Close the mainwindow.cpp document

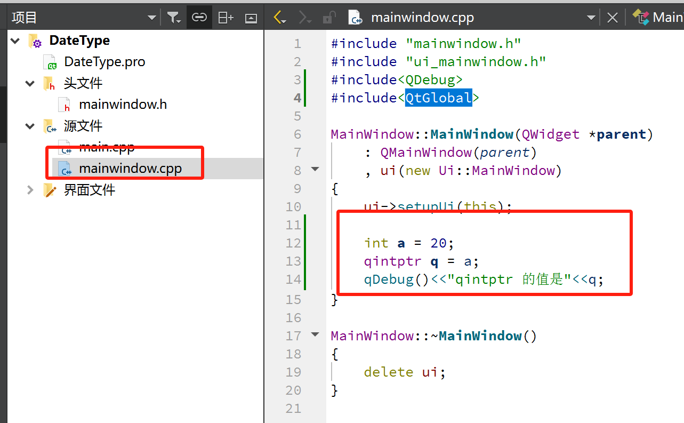[613, 18]
